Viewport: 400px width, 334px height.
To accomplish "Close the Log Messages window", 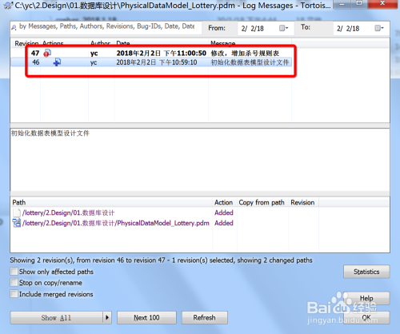I will [382, 4].
